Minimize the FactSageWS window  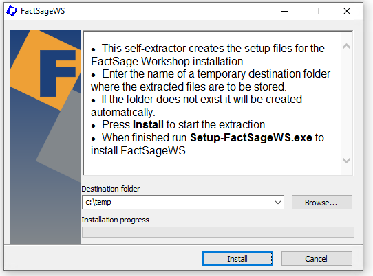coord(284,11)
